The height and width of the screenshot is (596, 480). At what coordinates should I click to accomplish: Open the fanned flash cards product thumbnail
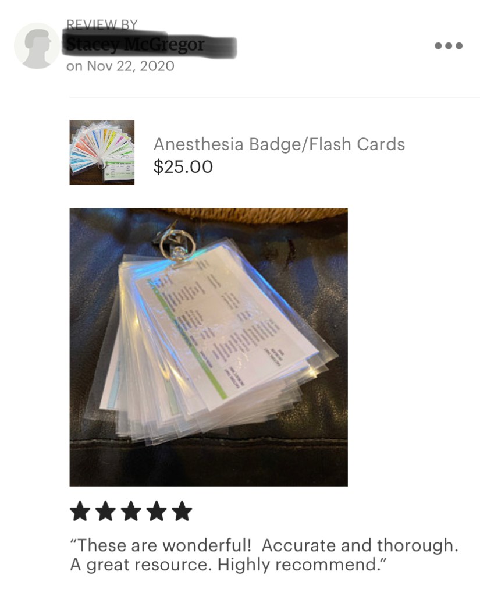102,152
